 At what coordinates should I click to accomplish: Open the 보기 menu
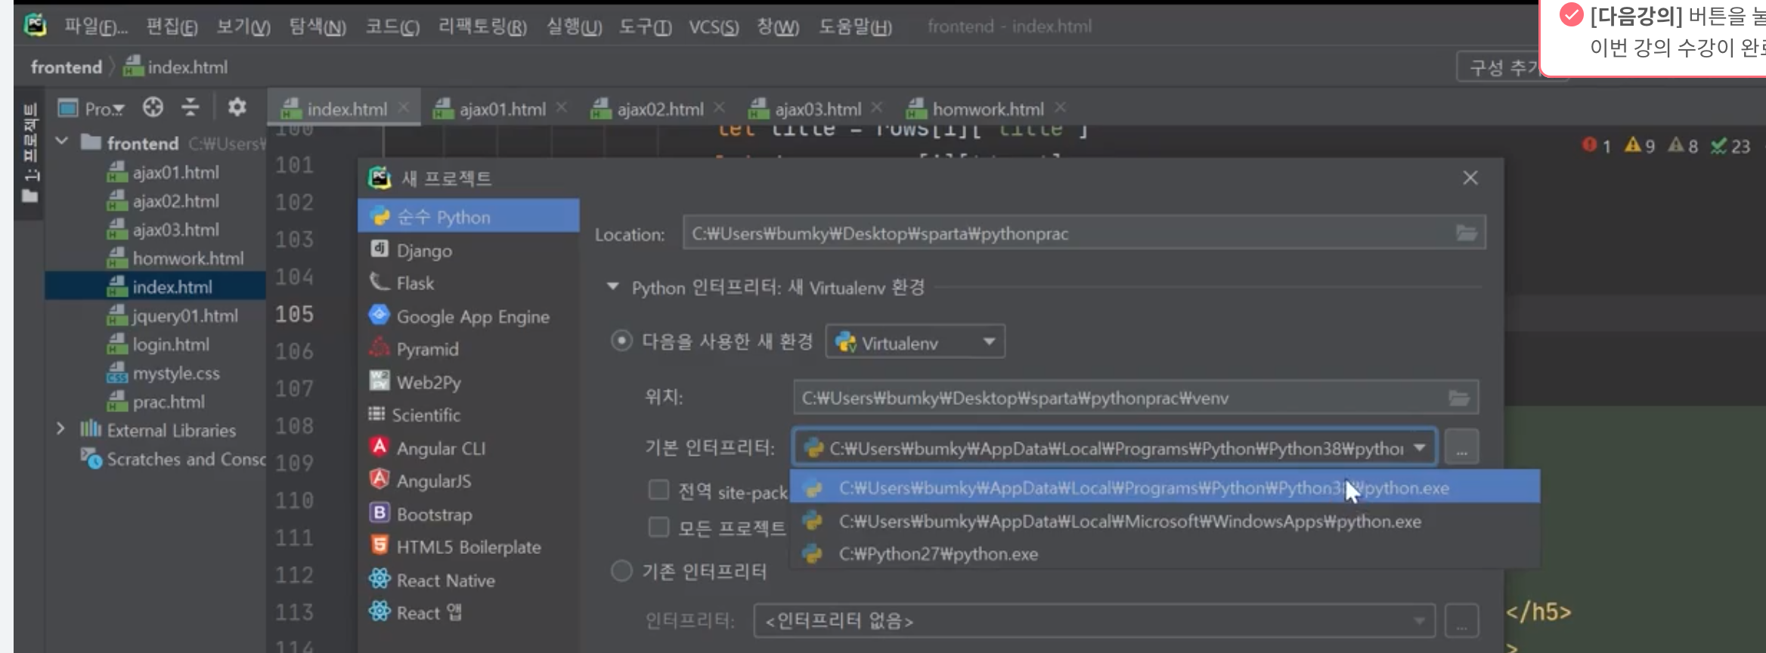click(x=243, y=26)
